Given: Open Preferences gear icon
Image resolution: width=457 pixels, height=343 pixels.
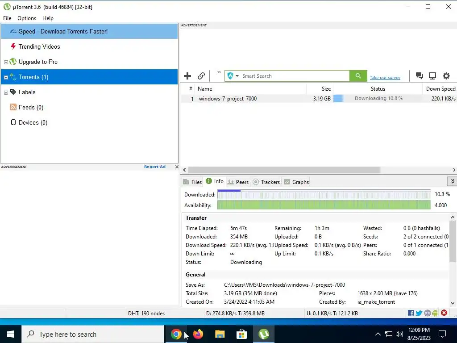Looking at the screenshot, I should 446,76.
